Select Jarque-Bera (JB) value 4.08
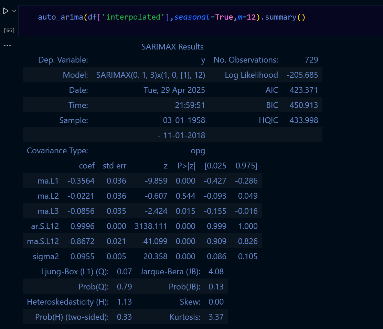The height and width of the screenshot is (329, 383). pyautogui.click(x=216, y=272)
